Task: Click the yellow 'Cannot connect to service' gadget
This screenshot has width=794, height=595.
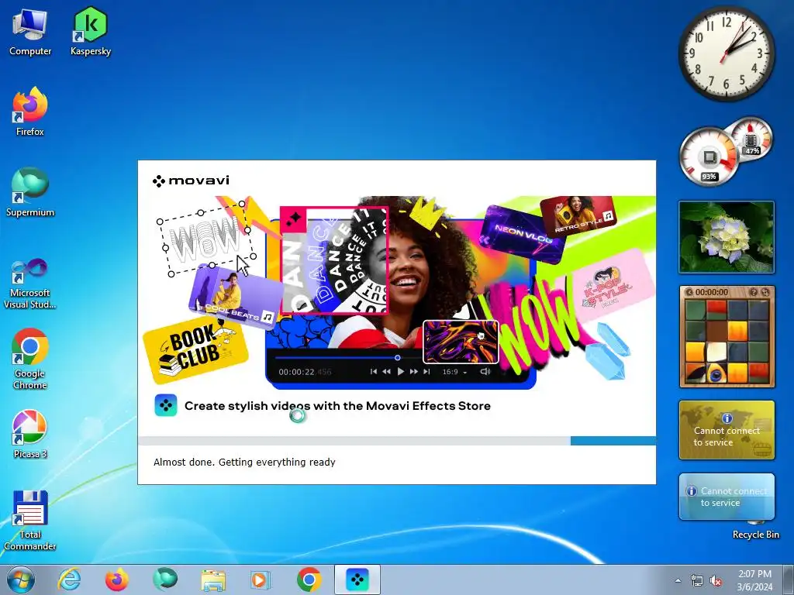Action: pos(726,430)
